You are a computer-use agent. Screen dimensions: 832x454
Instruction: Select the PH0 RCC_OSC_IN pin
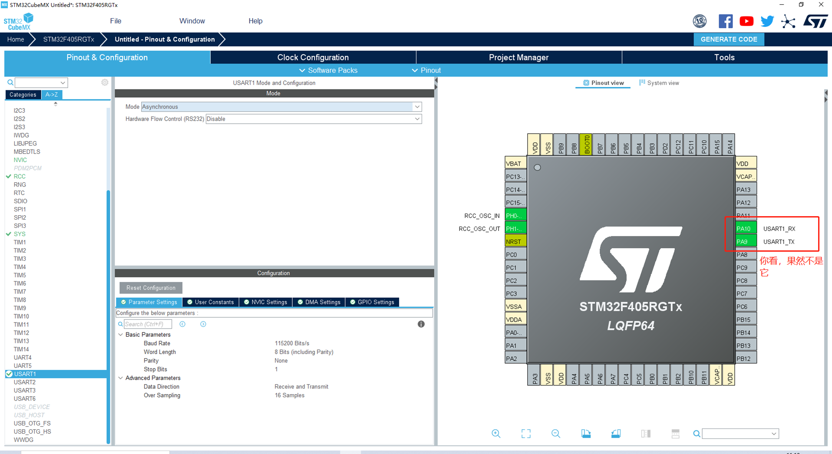pos(515,215)
